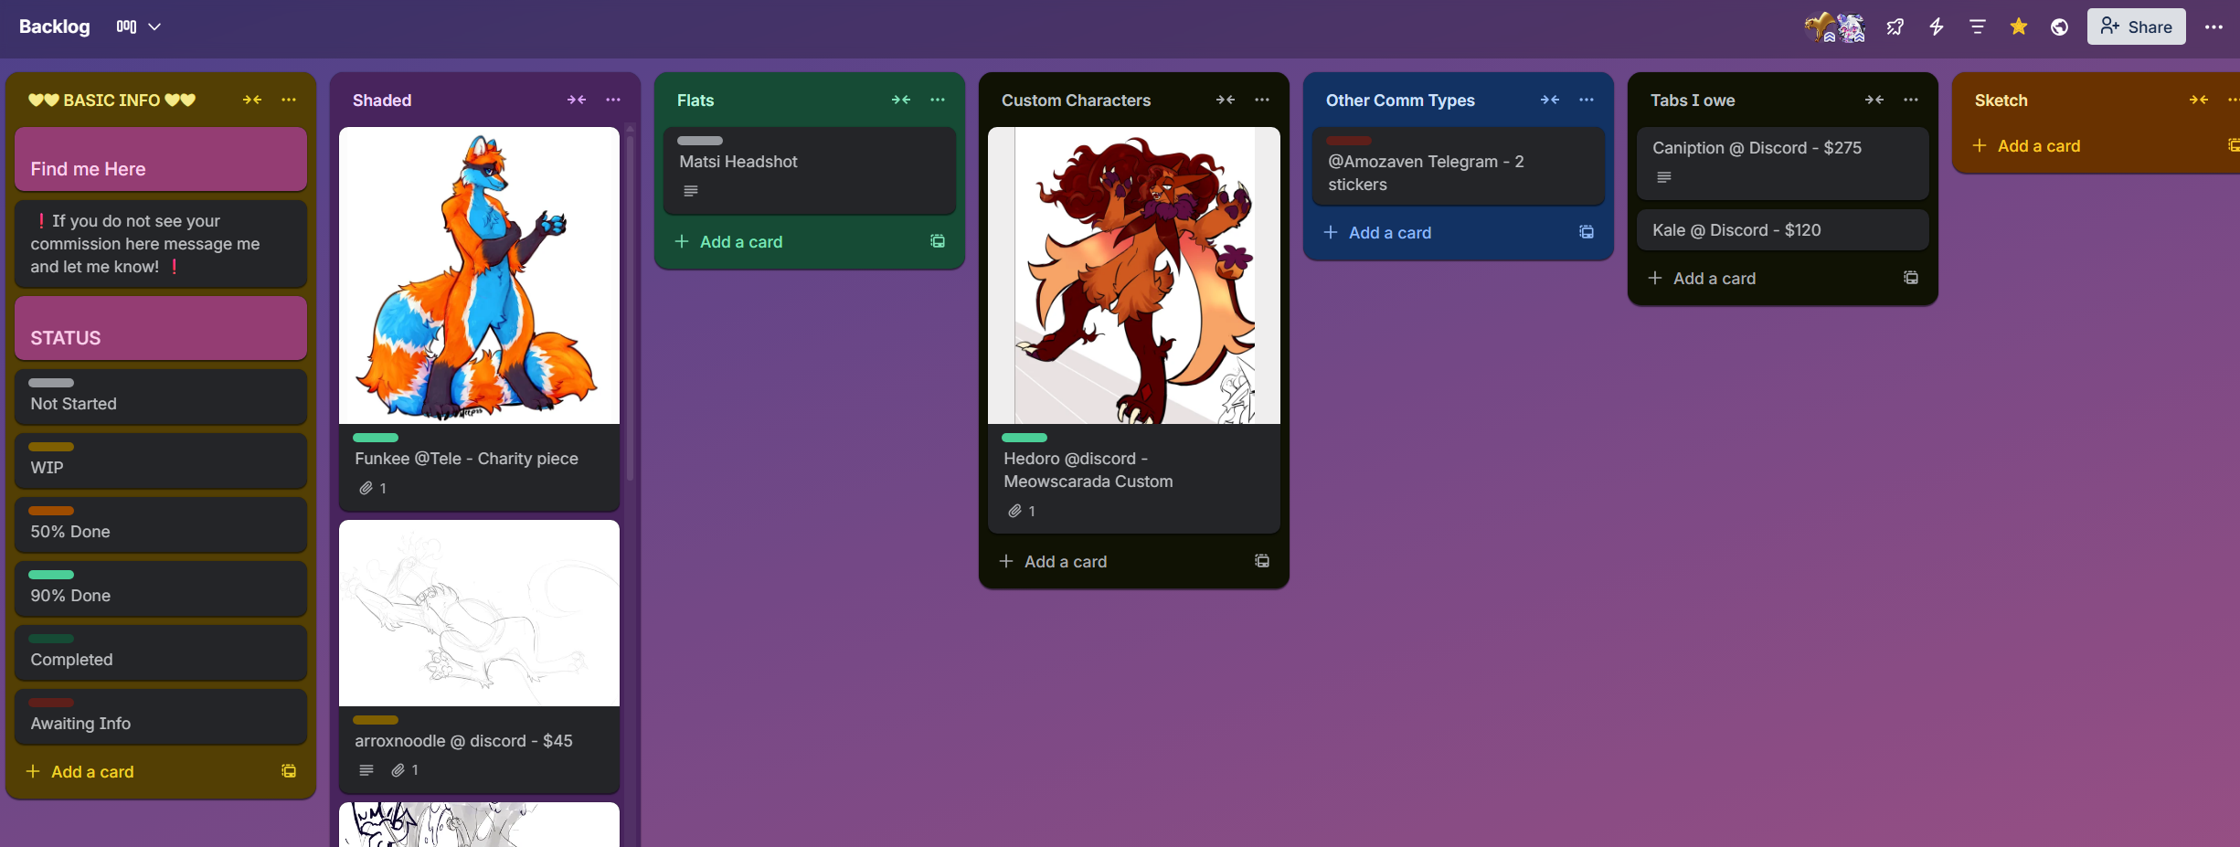Open the Matsi Headshot card

pos(810,171)
